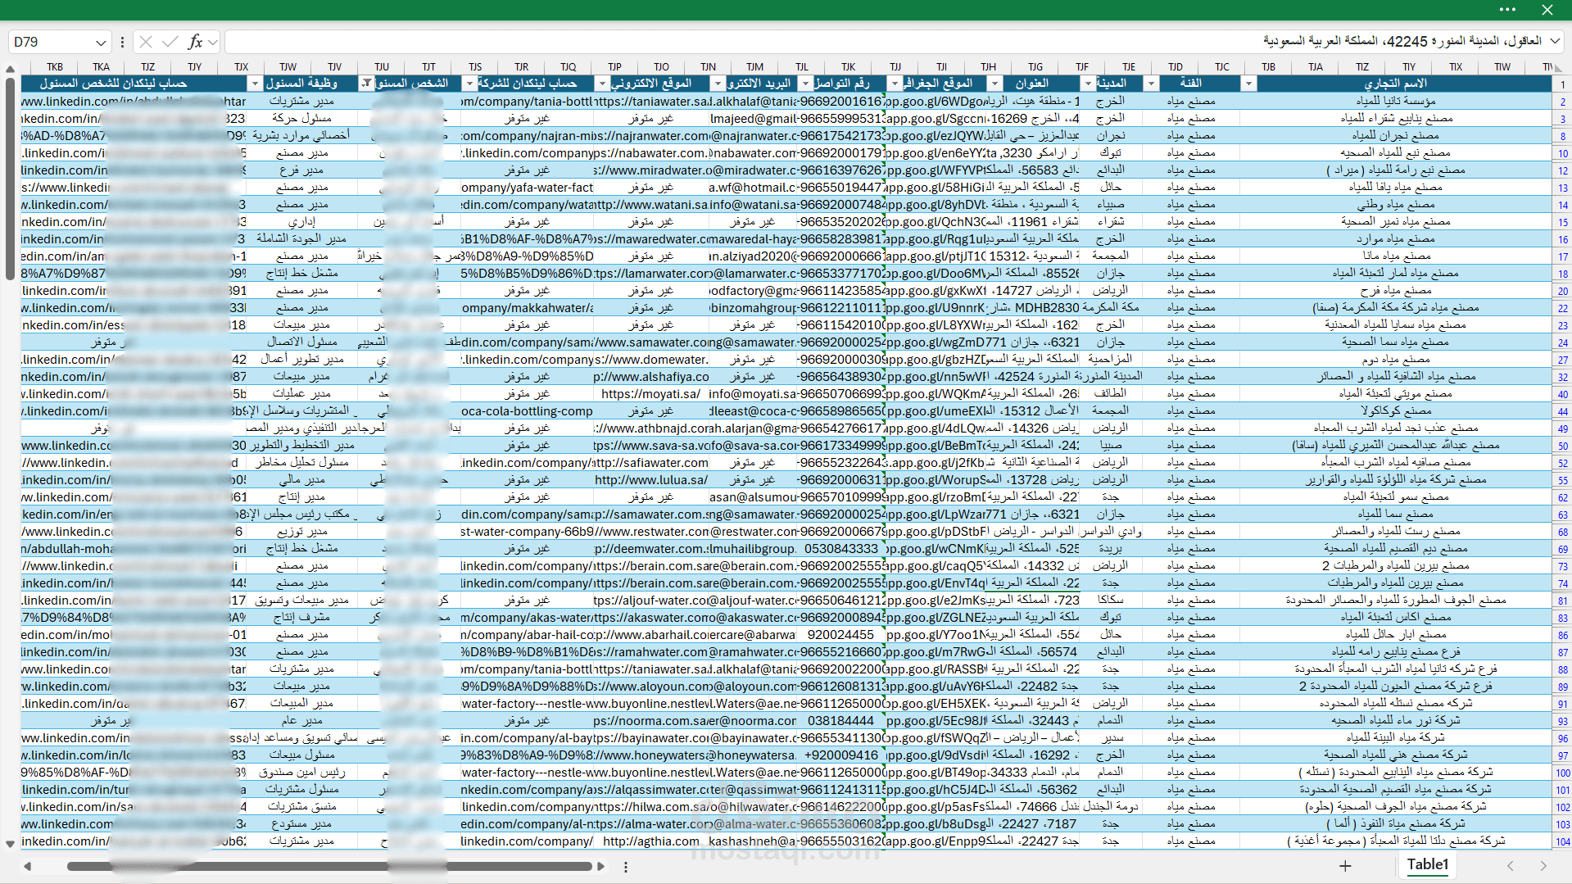The height and width of the screenshot is (884, 1572).
Task: Open filter dropdown for الاسم التجاري column
Action: (x=1249, y=84)
